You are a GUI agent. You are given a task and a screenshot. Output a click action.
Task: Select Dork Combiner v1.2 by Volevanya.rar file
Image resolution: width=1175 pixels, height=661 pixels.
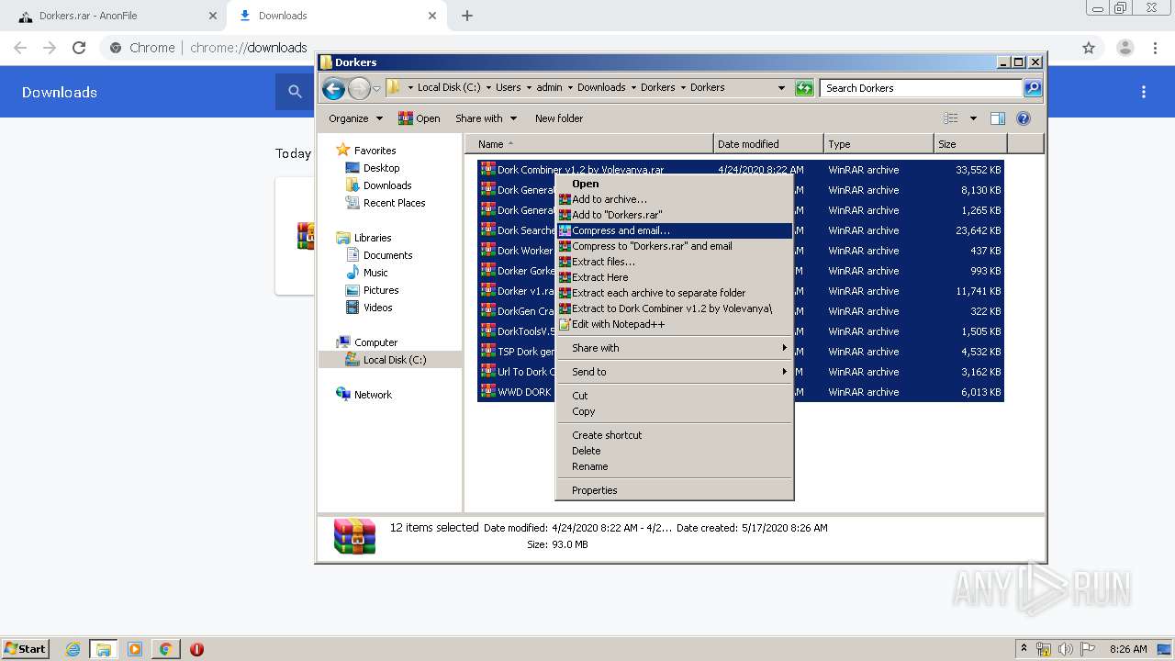coord(580,170)
